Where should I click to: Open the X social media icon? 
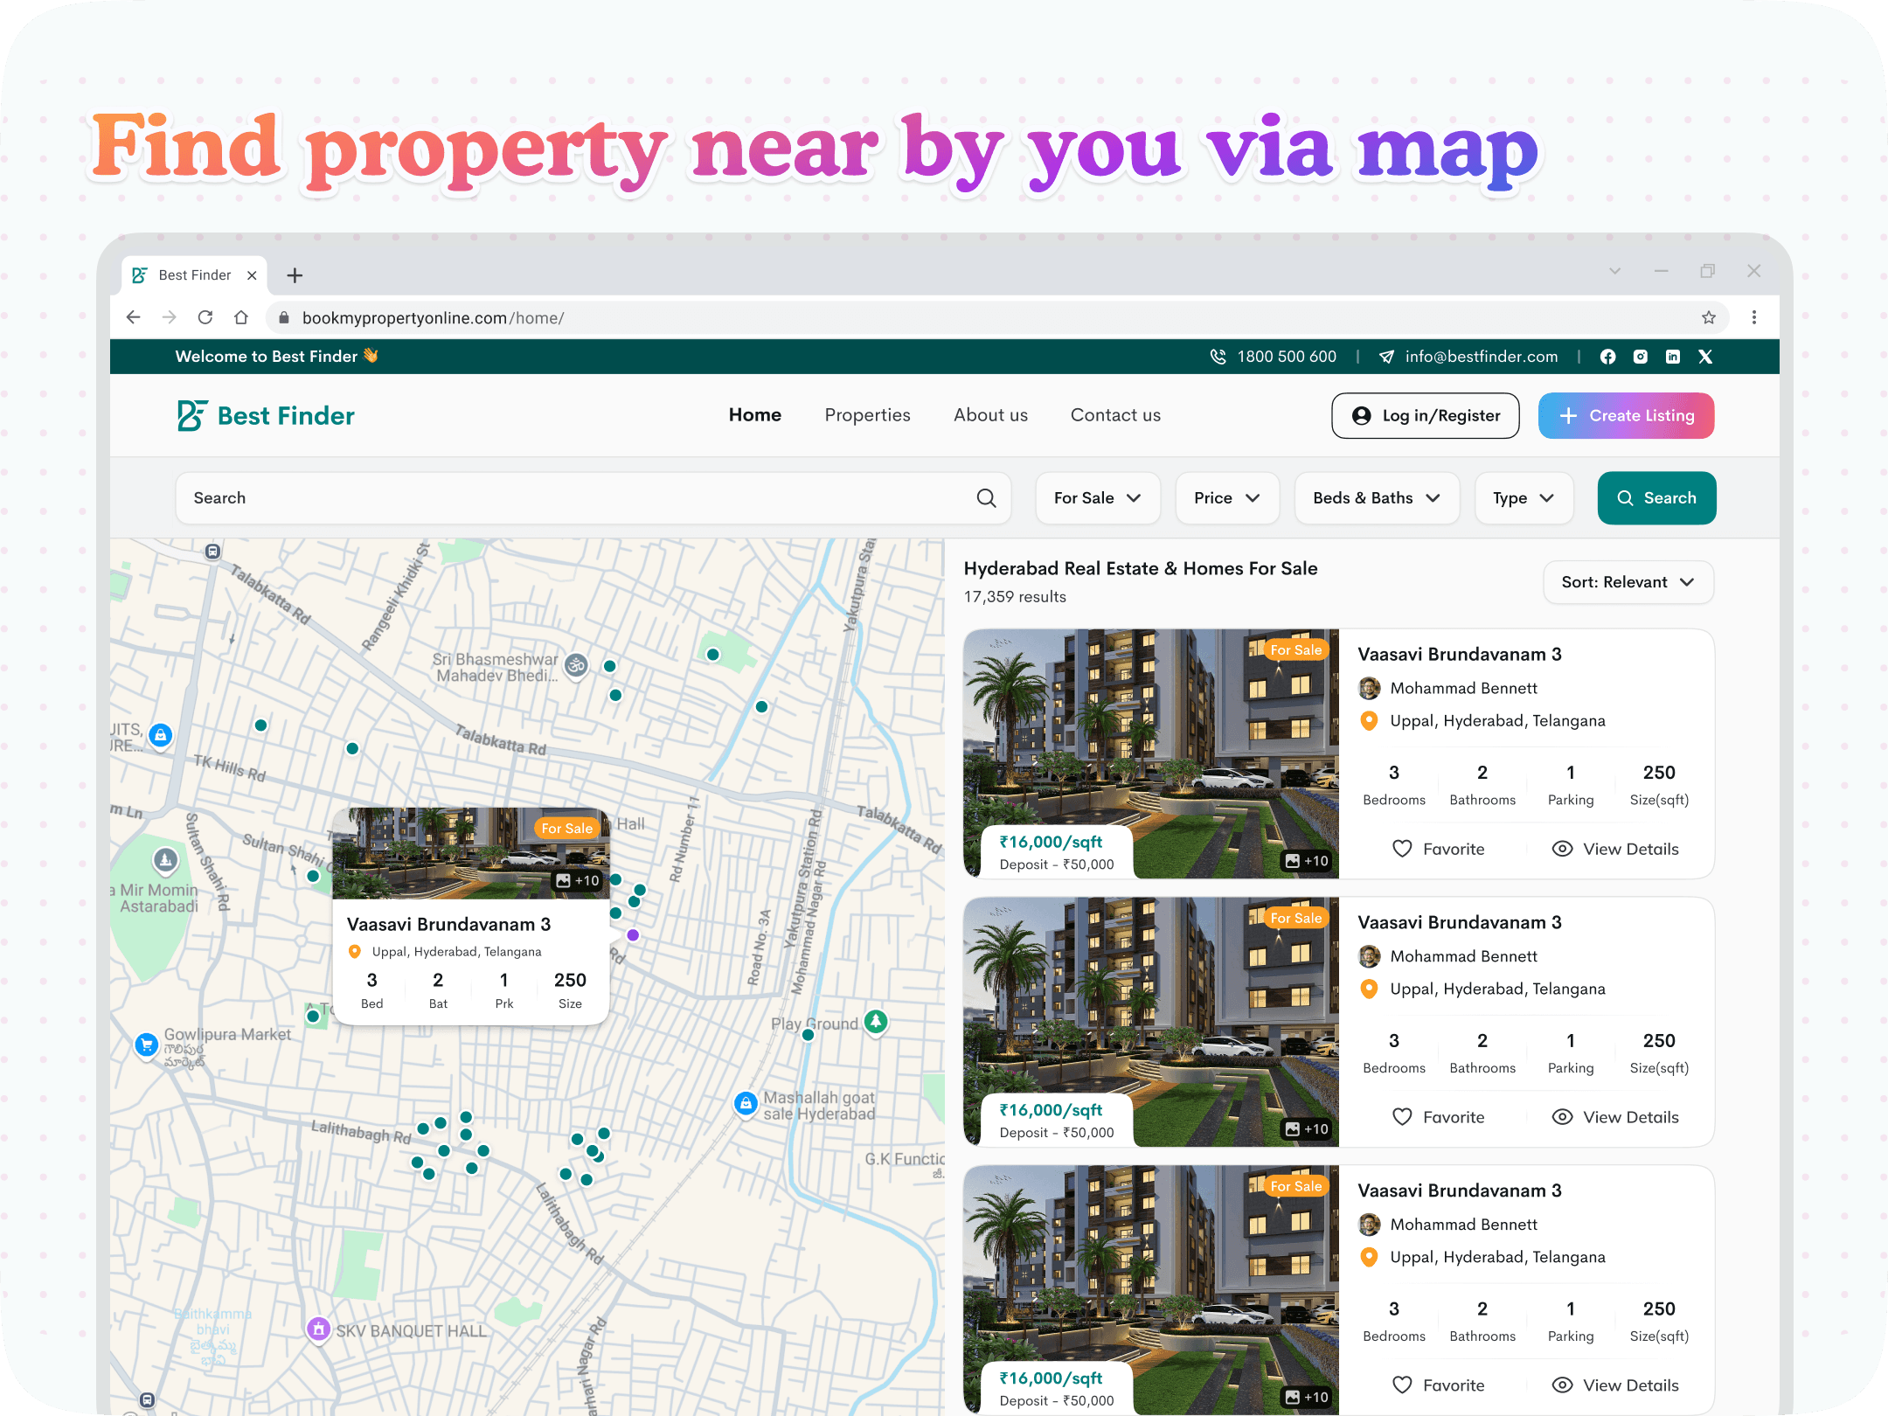point(1705,357)
